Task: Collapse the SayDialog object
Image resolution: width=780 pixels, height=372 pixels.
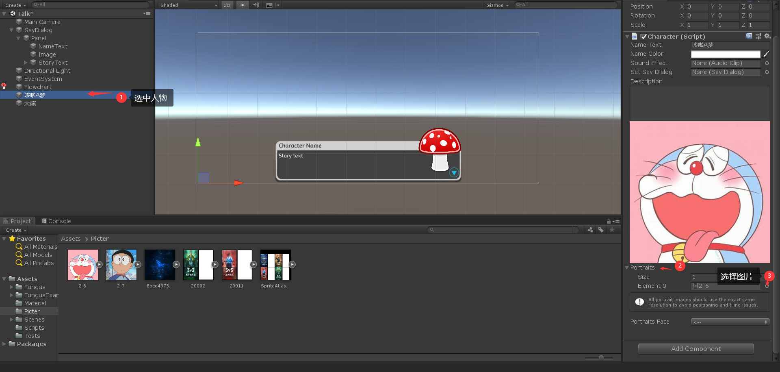Action: [11, 30]
